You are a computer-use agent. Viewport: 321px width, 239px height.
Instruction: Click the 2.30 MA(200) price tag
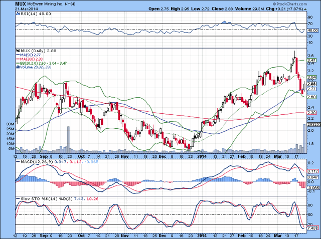point(311,113)
